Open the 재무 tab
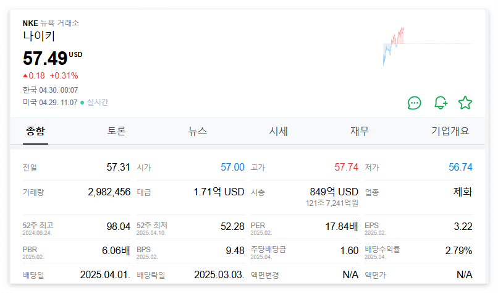 tap(360, 131)
